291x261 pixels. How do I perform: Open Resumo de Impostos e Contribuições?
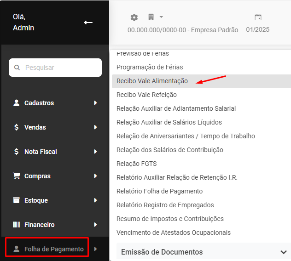[170, 219]
